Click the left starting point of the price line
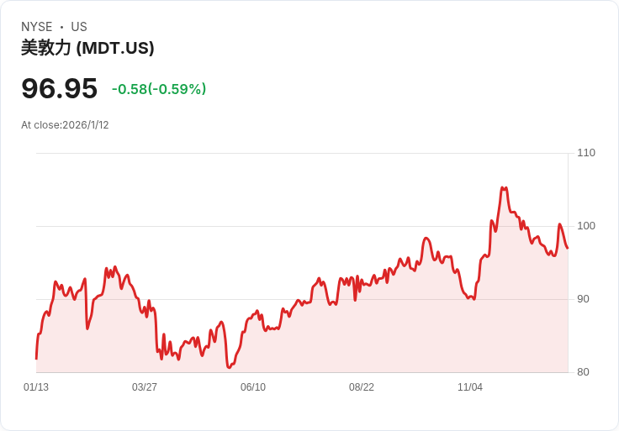619x431 pixels. (36, 359)
